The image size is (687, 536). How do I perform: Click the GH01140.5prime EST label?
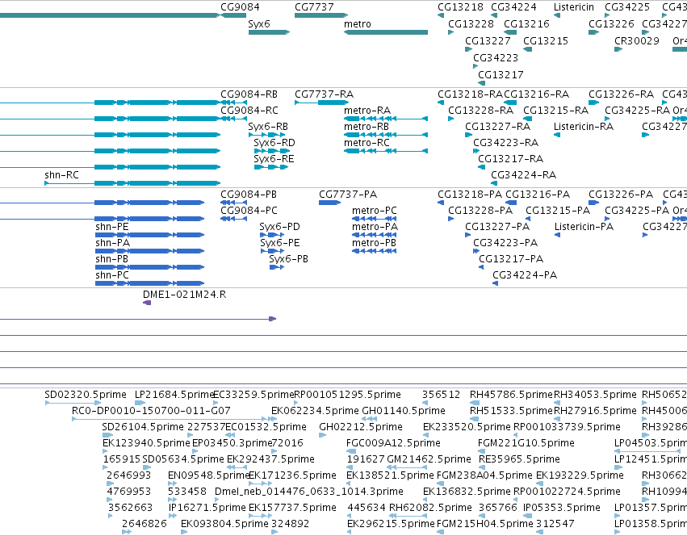click(x=404, y=411)
